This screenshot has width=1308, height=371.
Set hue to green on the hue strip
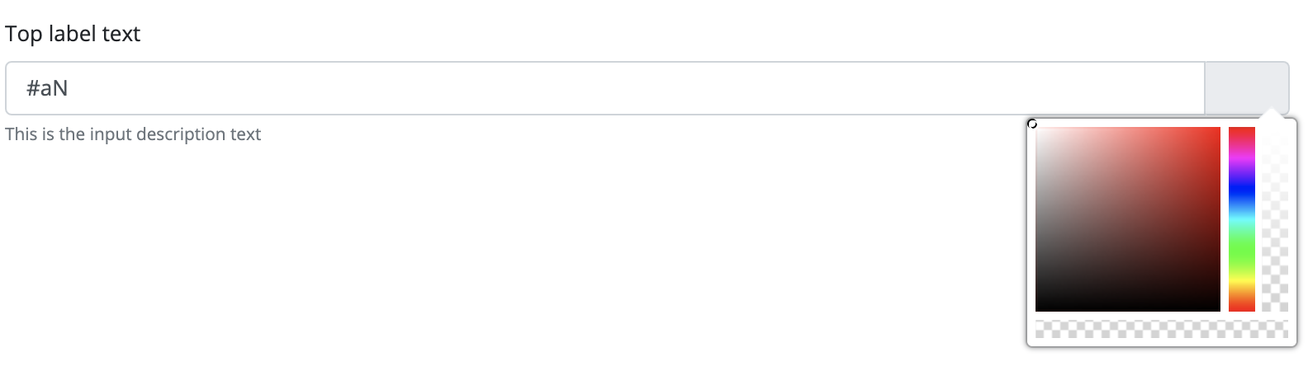tap(1242, 250)
